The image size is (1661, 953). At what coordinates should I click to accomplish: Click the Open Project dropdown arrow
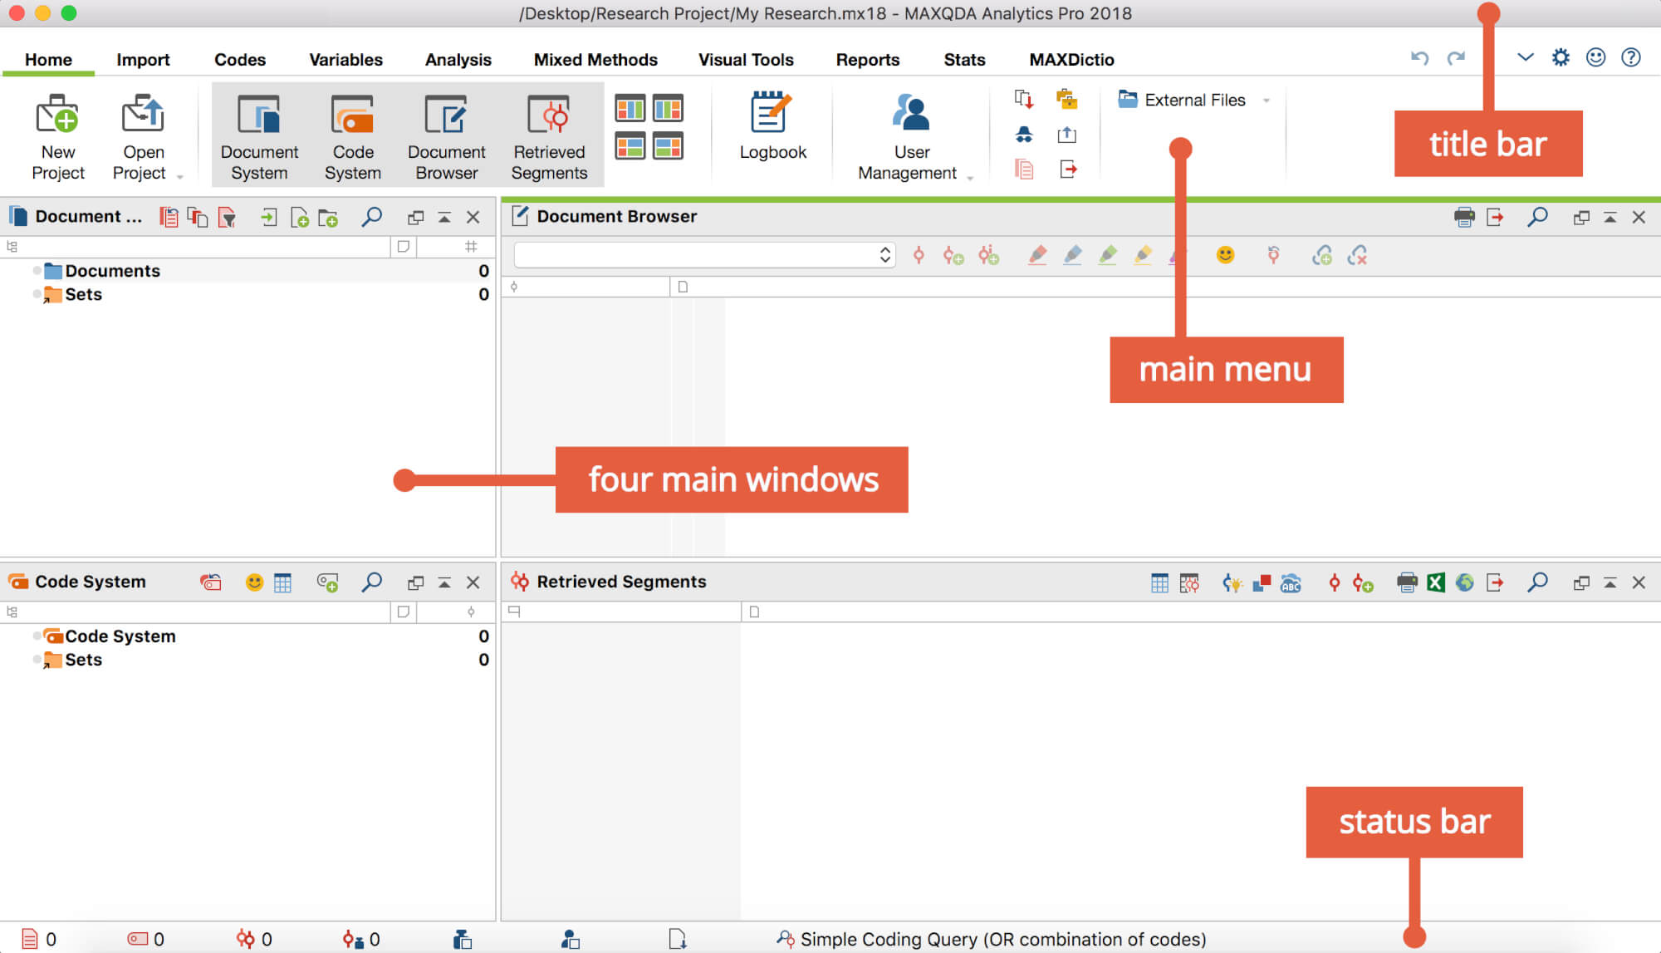[179, 175]
